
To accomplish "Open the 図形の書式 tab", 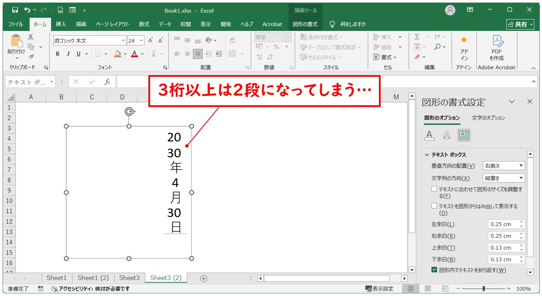I will click(x=305, y=24).
